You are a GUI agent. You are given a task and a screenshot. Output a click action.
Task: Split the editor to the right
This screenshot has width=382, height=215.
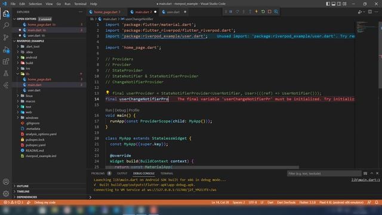(370, 12)
